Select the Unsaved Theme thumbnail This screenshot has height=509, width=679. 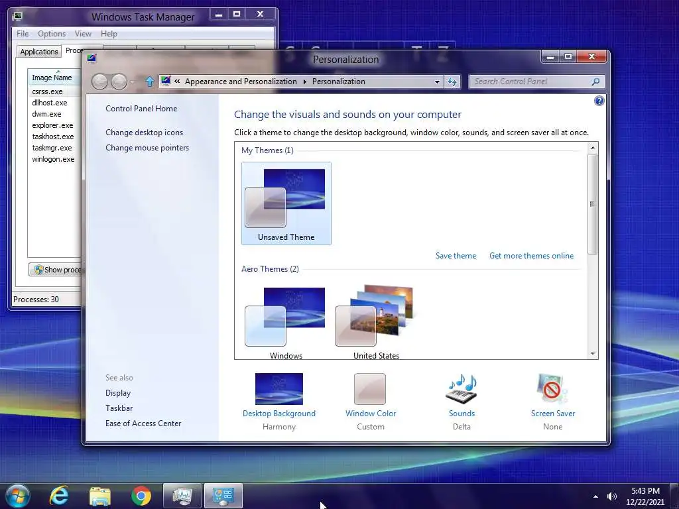(286, 203)
